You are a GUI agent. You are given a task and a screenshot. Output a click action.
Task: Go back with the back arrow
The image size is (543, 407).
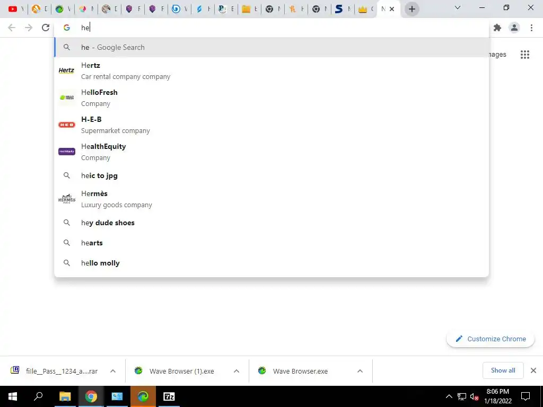click(x=12, y=28)
